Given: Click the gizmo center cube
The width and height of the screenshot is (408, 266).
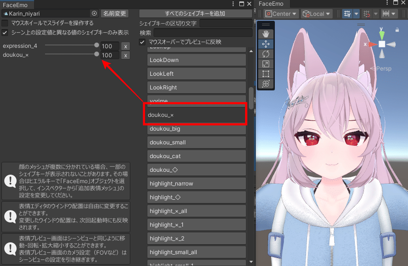Looking at the screenshot, I should coord(382,44).
